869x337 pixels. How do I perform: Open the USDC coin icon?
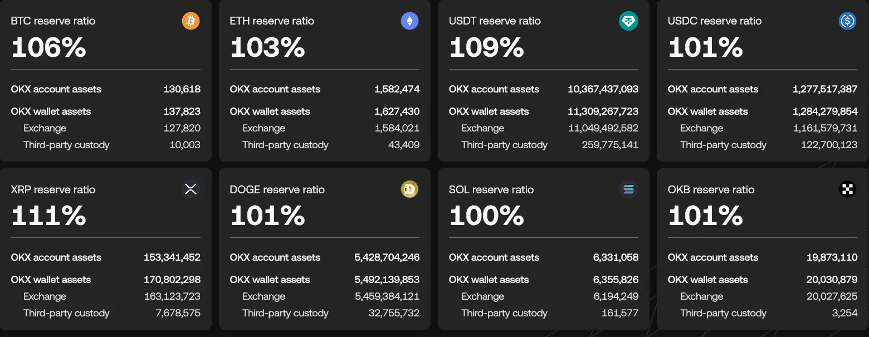[847, 21]
